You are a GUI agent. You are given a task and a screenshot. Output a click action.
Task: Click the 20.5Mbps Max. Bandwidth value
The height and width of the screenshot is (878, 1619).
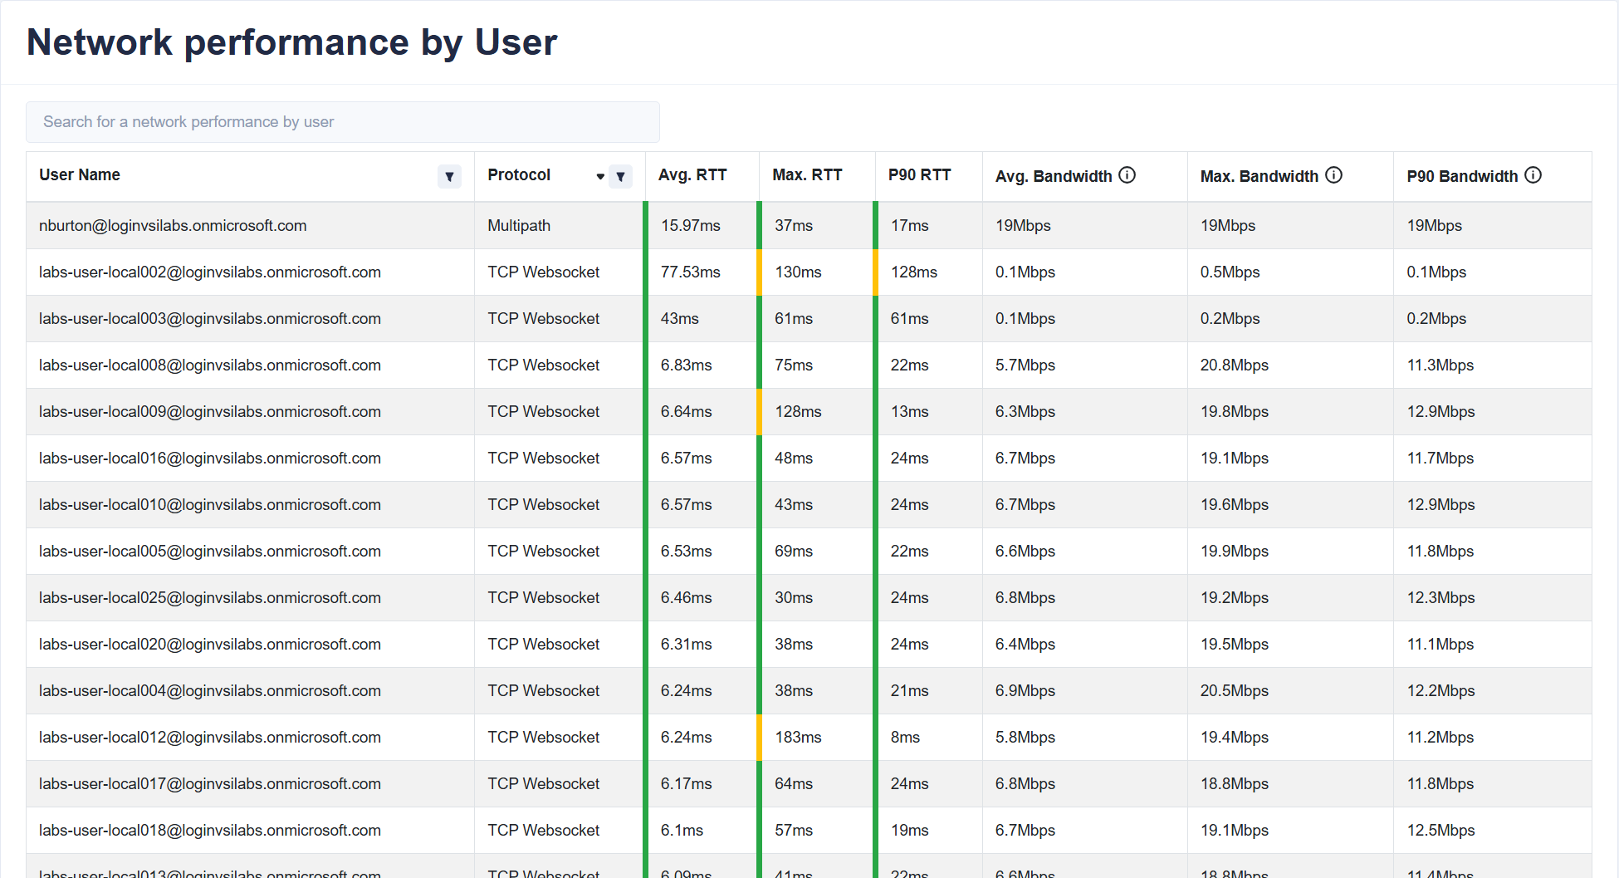coord(1235,691)
